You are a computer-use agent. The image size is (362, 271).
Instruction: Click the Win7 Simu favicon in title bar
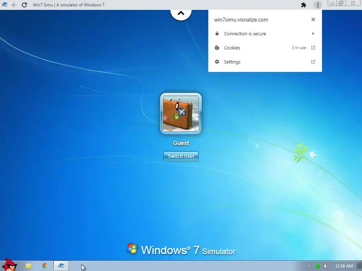(x=4, y=5)
